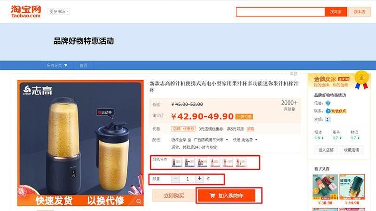This screenshot has height=211, width=376.
Task: Click the minus quantity button
Action: coord(175,179)
